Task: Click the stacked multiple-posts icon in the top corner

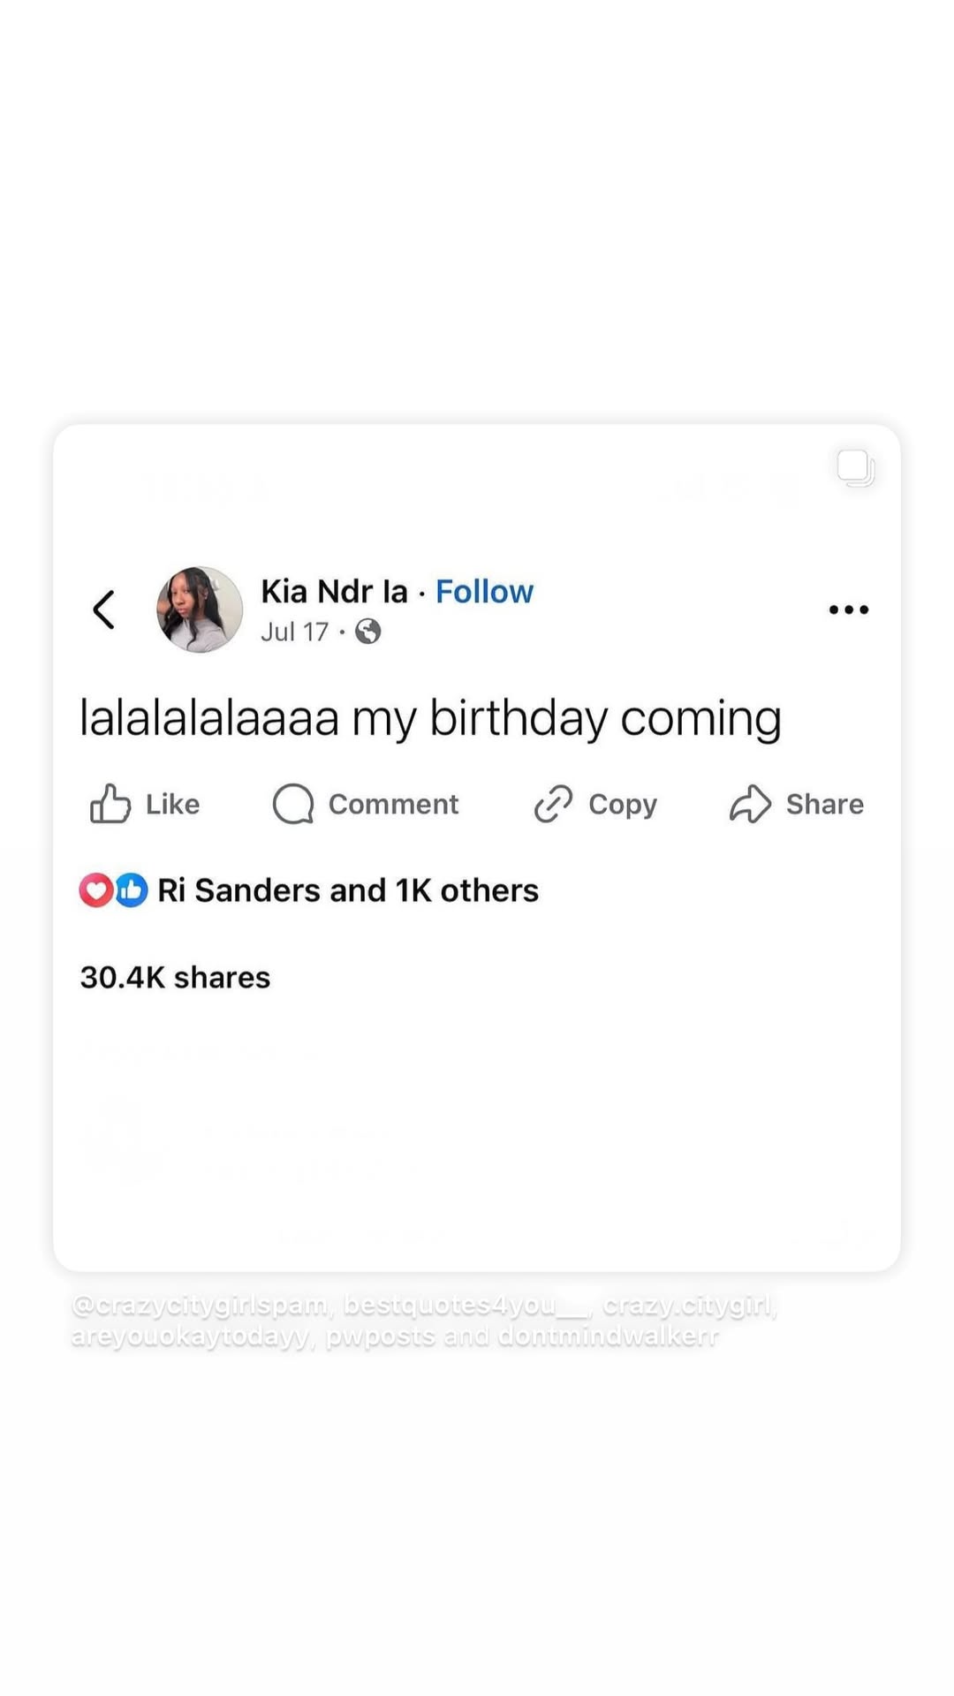Action: click(856, 467)
